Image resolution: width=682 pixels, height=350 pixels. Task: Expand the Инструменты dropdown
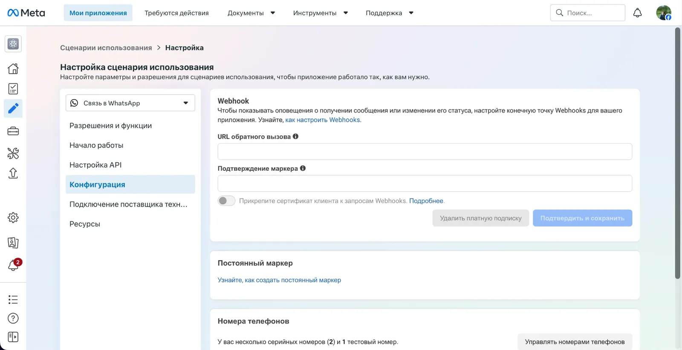(x=321, y=13)
